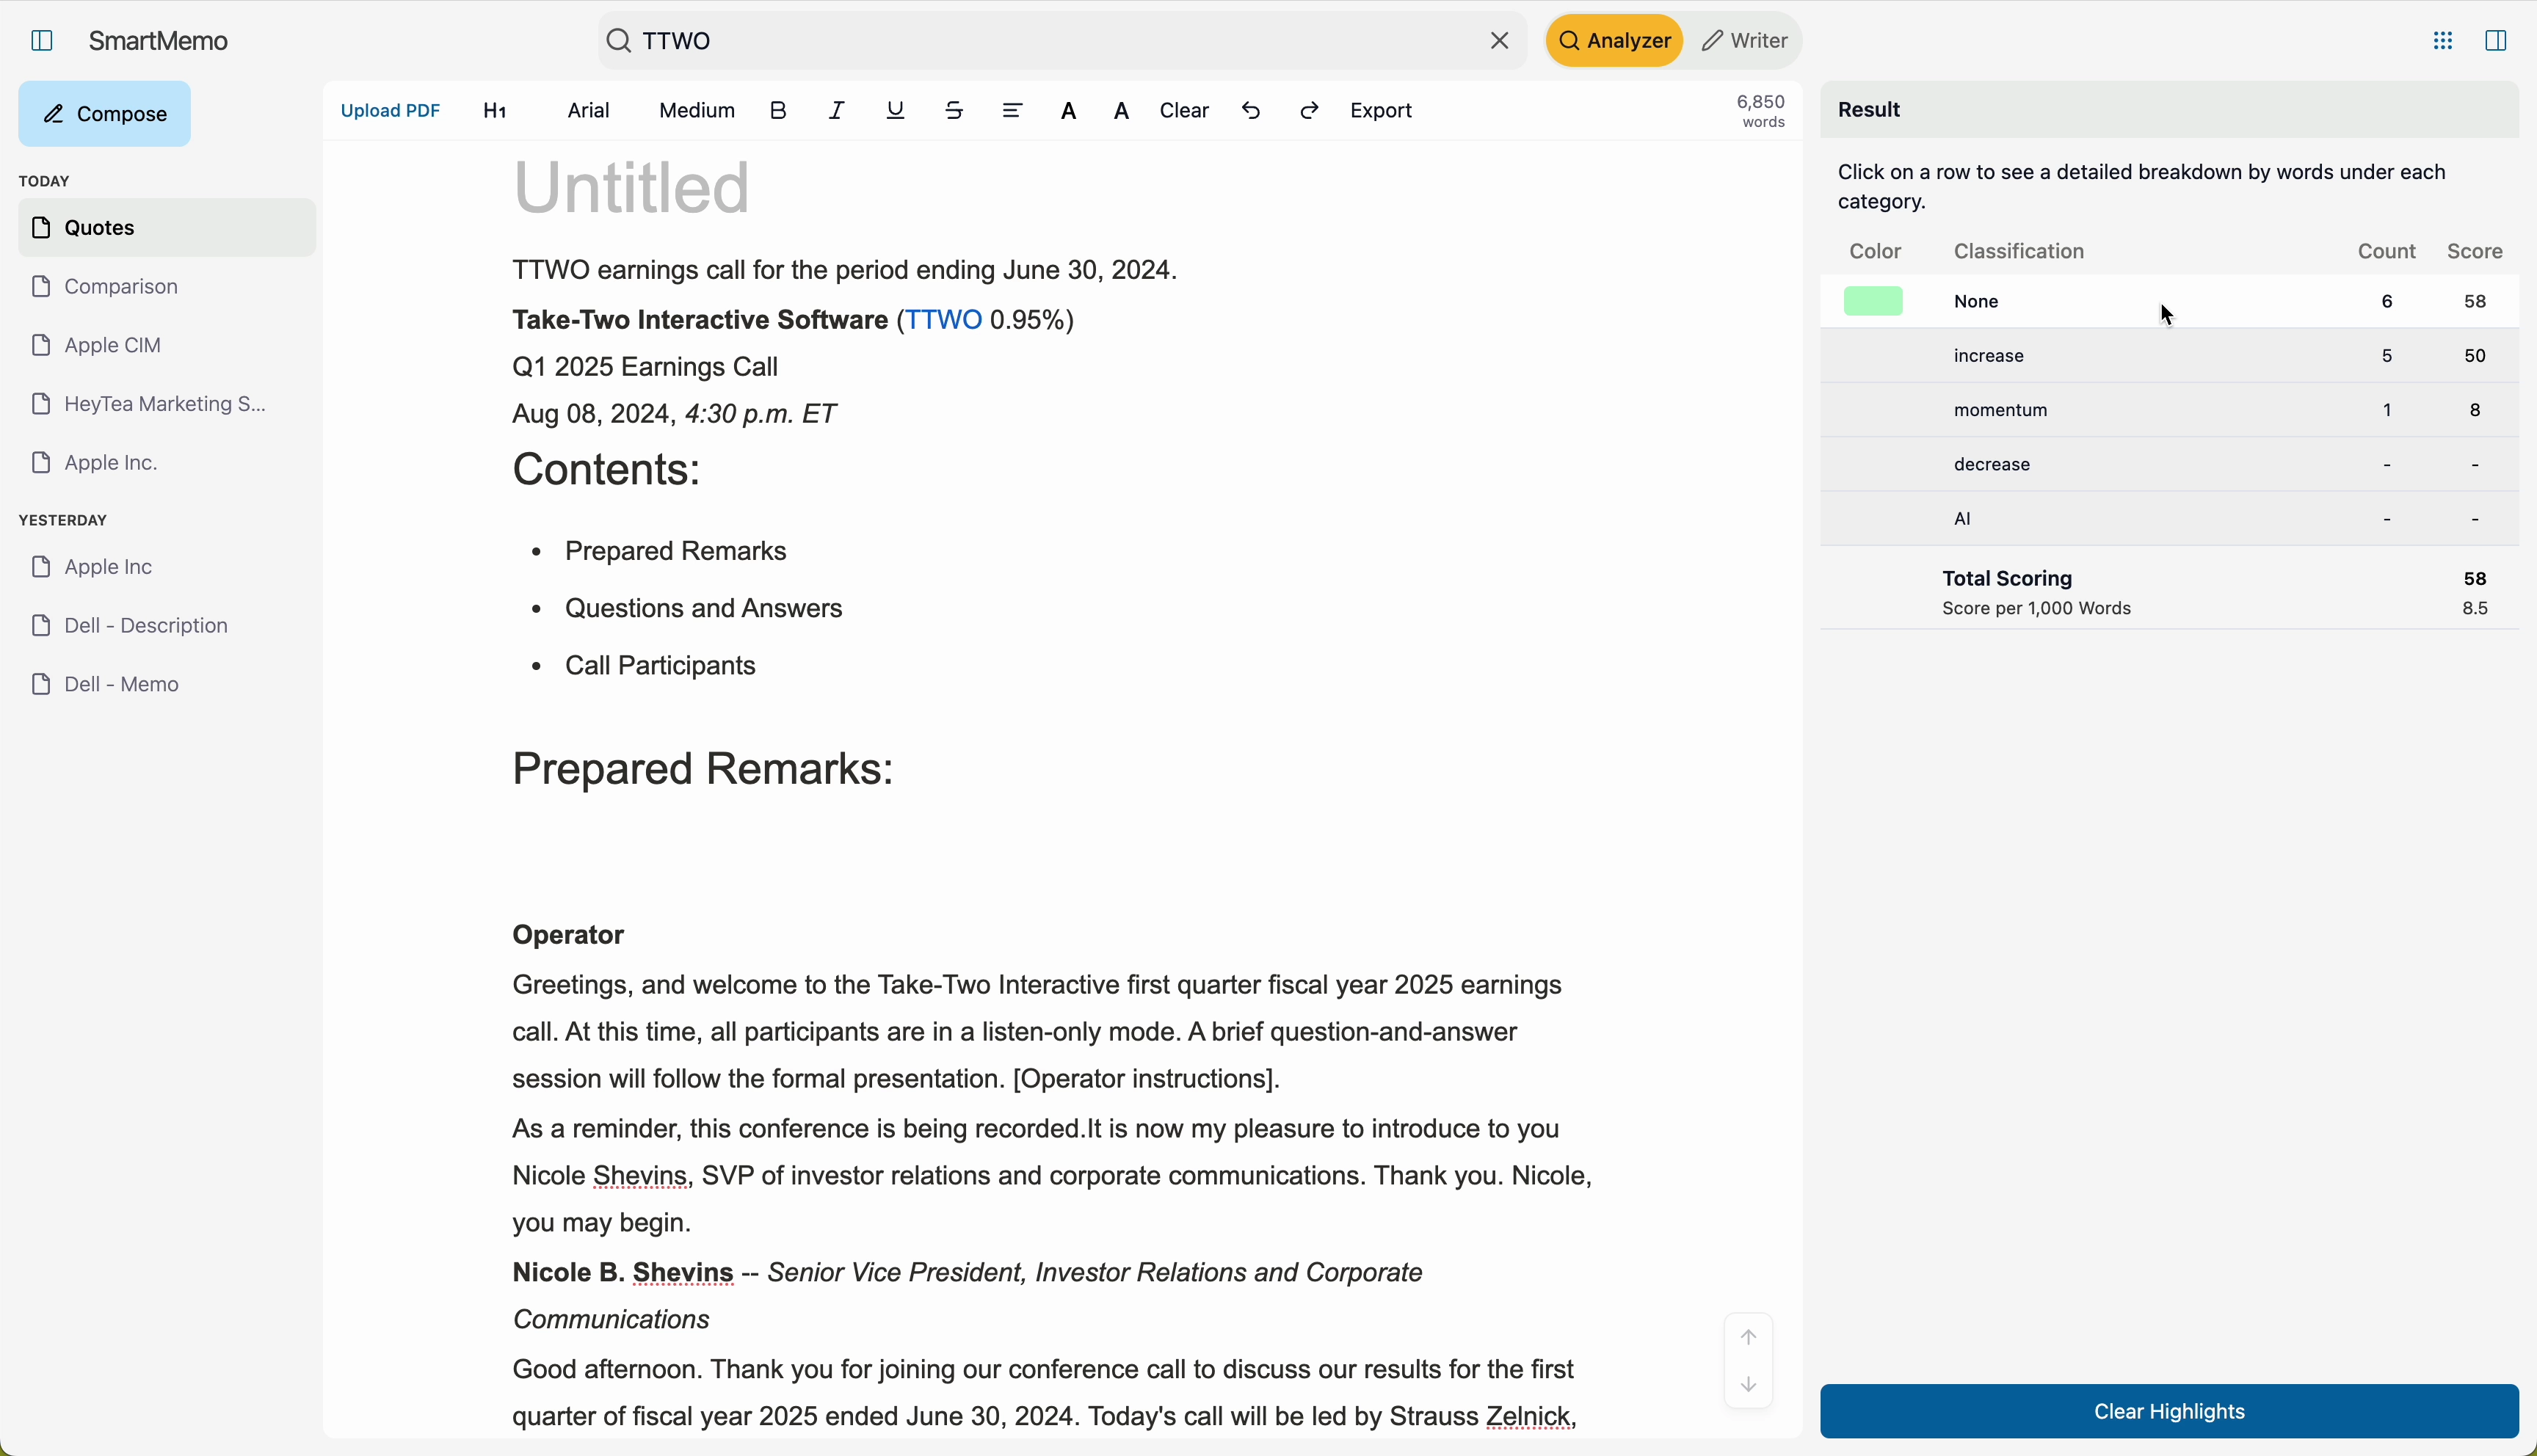2537x1456 pixels.
Task: Toggle the left sidebar panel icon
Action: click(x=42, y=41)
